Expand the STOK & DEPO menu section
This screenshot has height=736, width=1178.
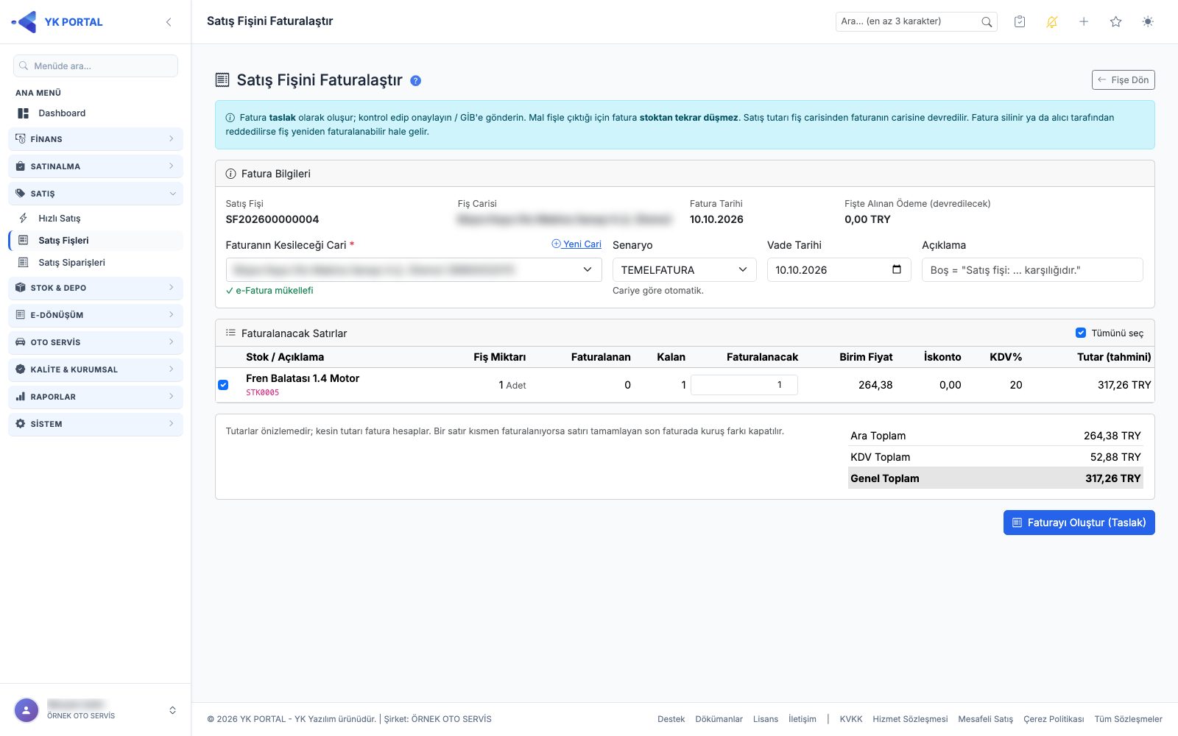point(96,288)
